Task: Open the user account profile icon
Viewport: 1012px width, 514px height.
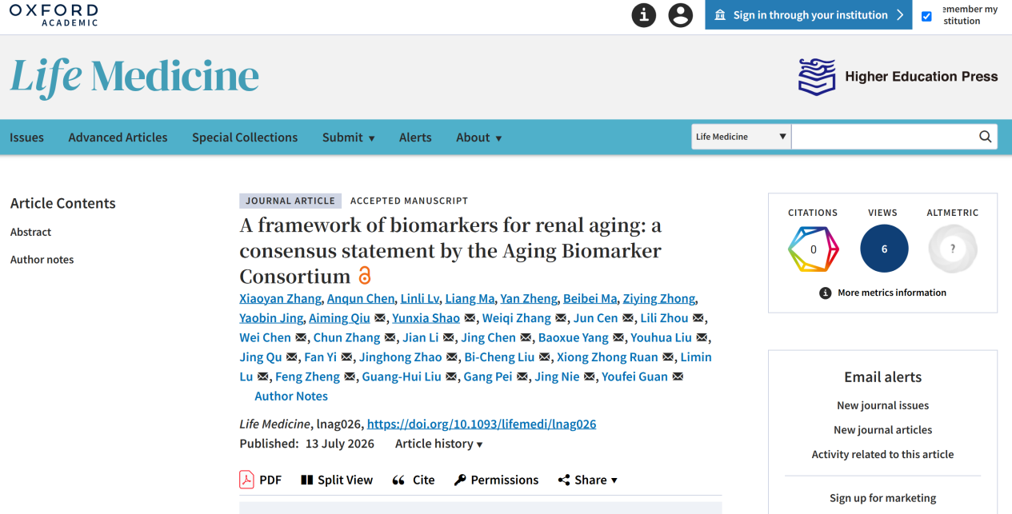Action: [680, 15]
